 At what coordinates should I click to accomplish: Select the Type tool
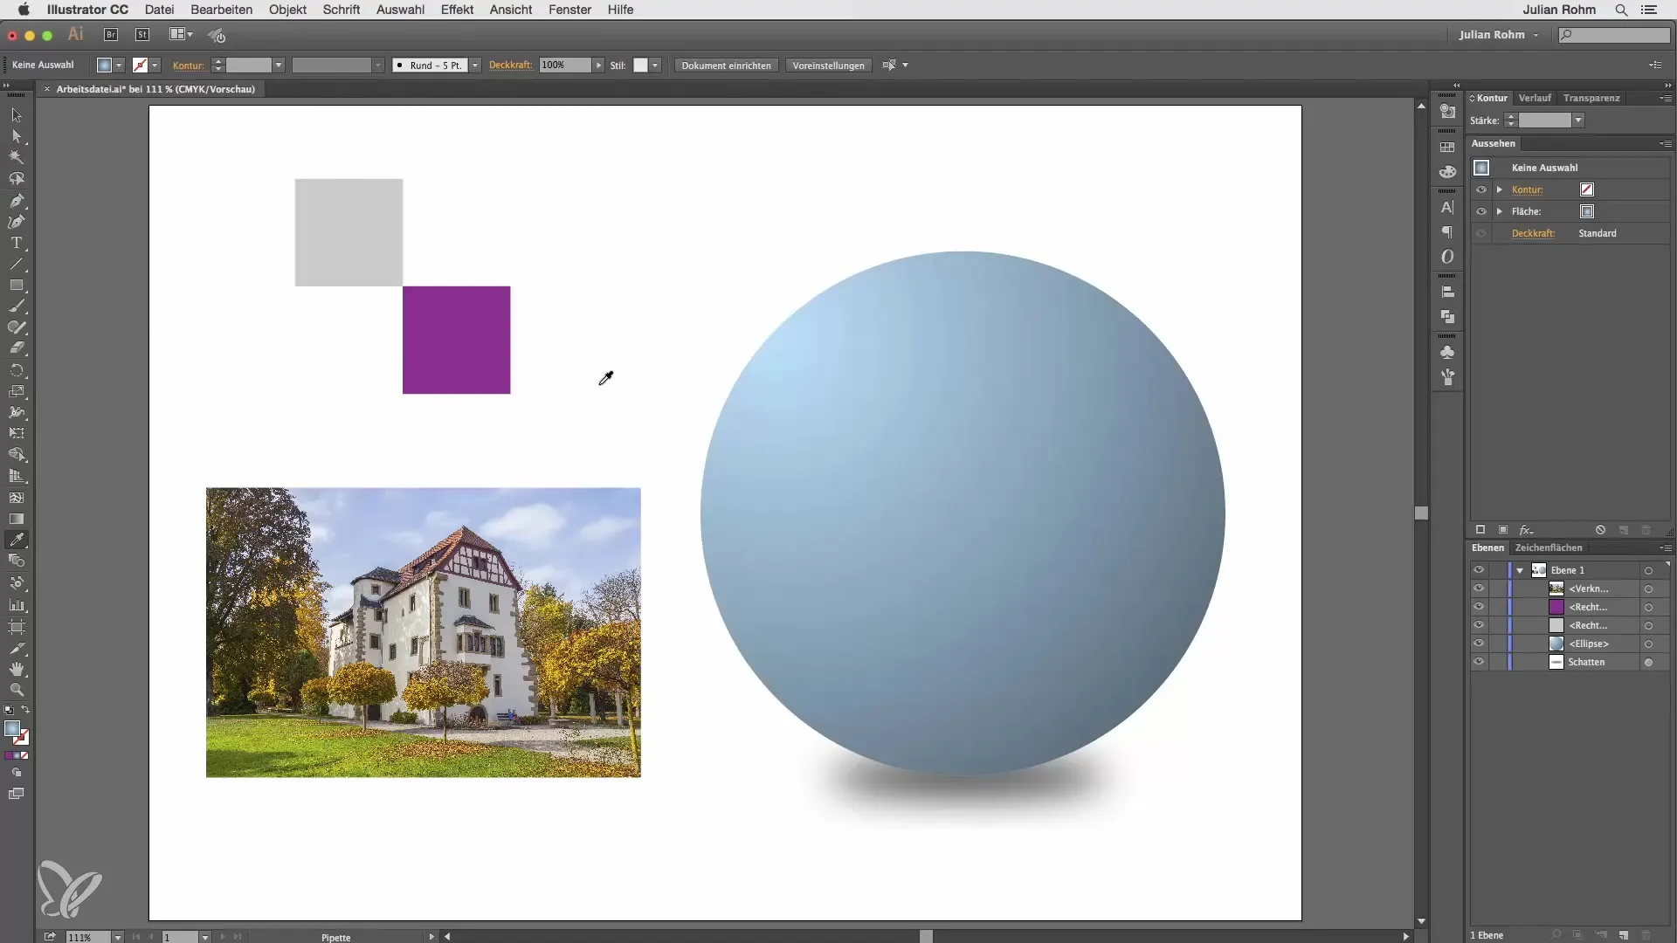tap(17, 243)
